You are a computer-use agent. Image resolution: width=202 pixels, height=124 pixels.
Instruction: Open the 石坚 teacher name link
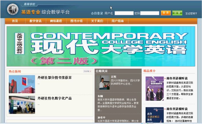[114, 77]
